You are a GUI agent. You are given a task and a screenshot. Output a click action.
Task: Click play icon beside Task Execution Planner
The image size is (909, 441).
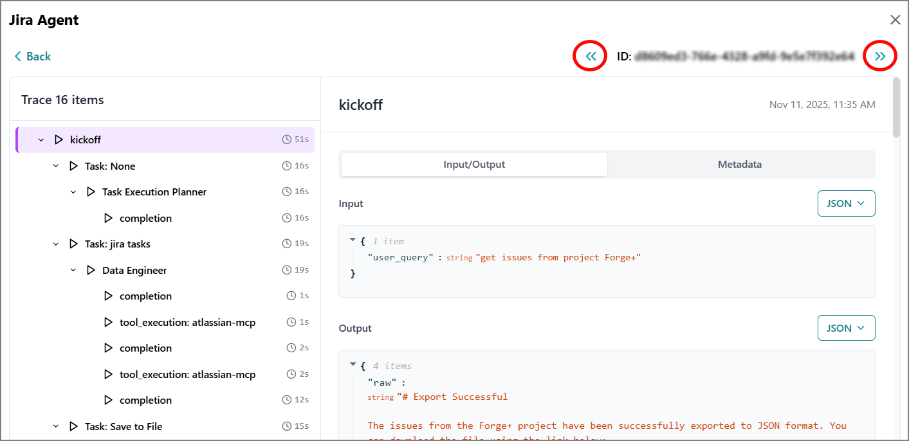click(x=91, y=192)
